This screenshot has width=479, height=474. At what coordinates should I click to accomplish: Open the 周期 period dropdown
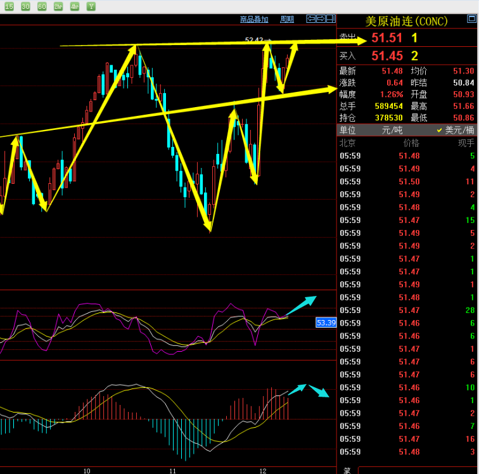(286, 20)
